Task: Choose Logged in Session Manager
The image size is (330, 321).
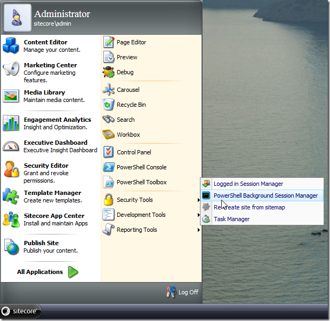Action: [248, 184]
